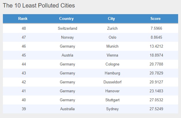Click the page title 'The 10 Least Polluted Cities'

pyautogui.click(x=39, y=5)
